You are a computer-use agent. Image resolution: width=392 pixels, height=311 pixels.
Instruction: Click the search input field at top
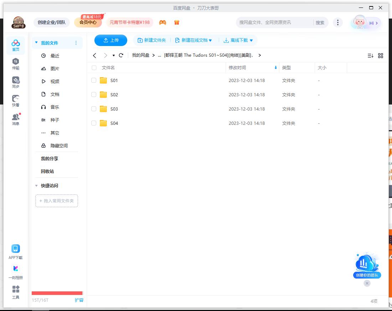pos(274,22)
